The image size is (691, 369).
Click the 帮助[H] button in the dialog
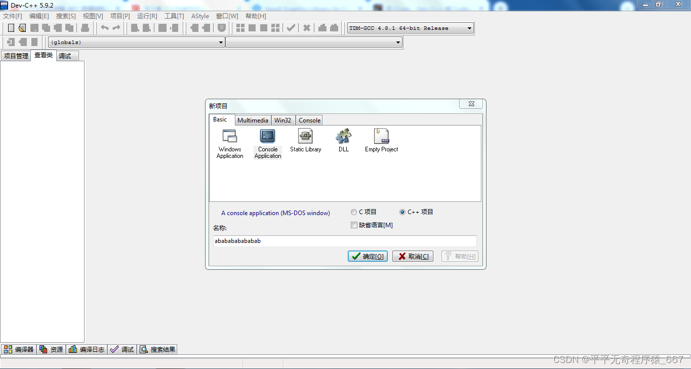click(460, 256)
